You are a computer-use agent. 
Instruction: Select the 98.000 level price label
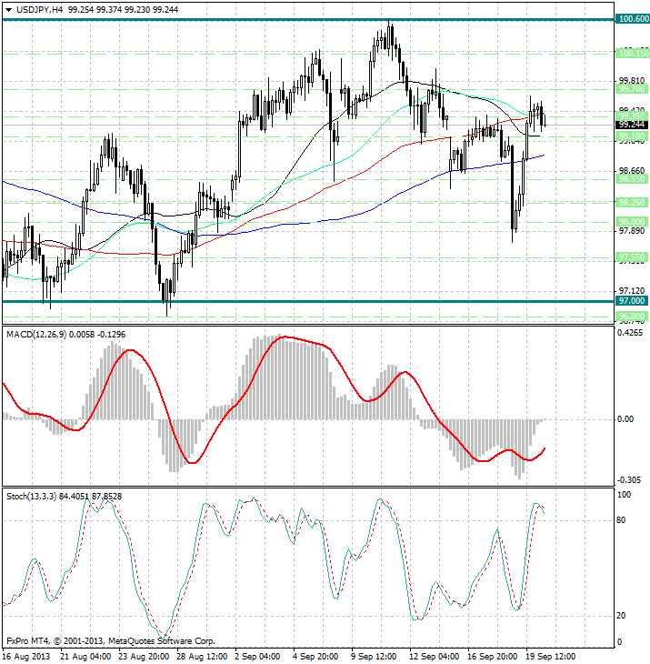632,222
